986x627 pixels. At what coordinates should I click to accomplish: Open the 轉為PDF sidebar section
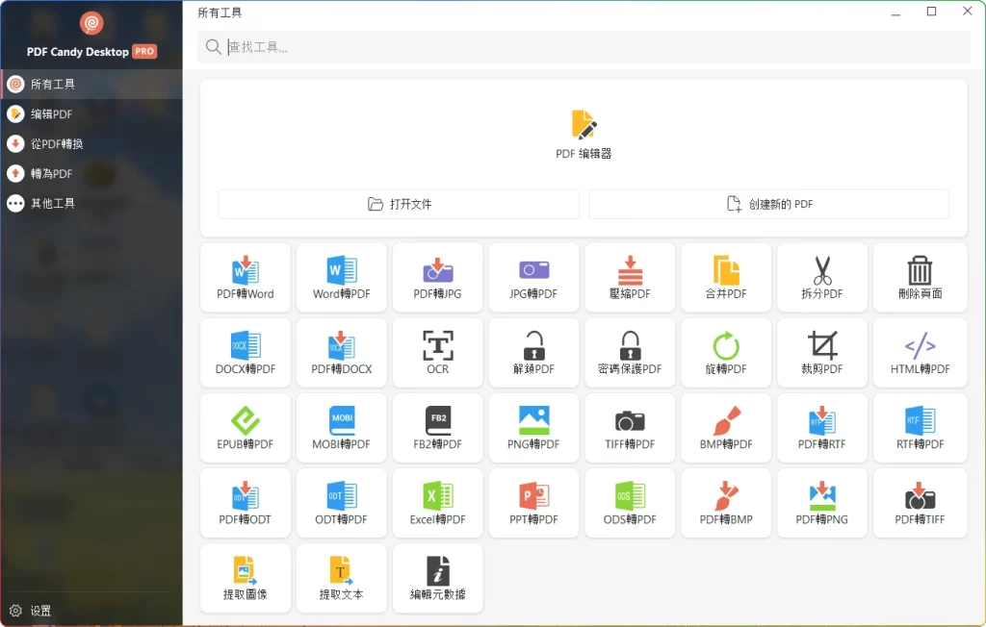51,174
